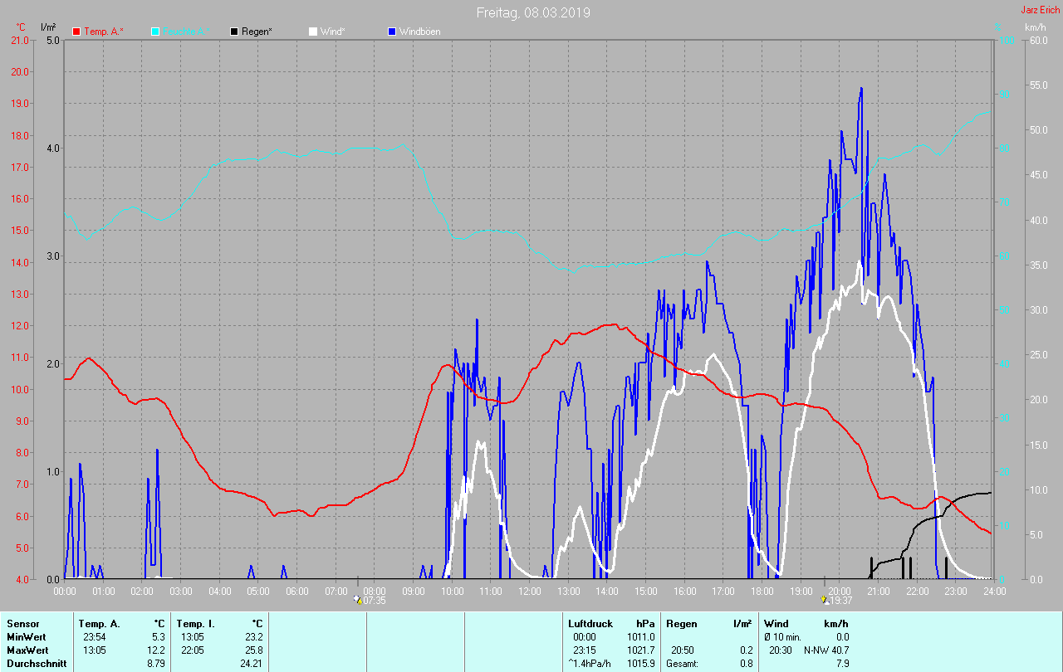Click the chart title 'Freitag, 08.03.2019'
The width and height of the screenshot is (1063, 672).
[x=534, y=12]
